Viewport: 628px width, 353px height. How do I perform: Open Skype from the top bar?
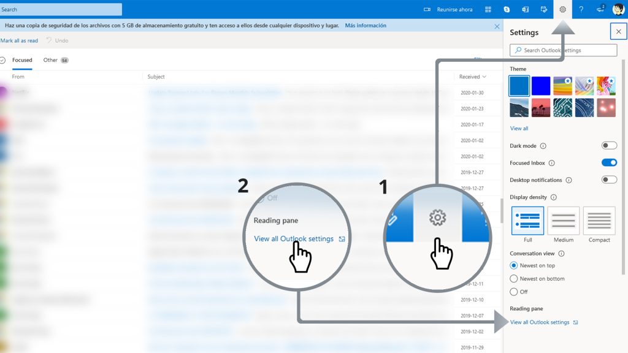[507, 9]
